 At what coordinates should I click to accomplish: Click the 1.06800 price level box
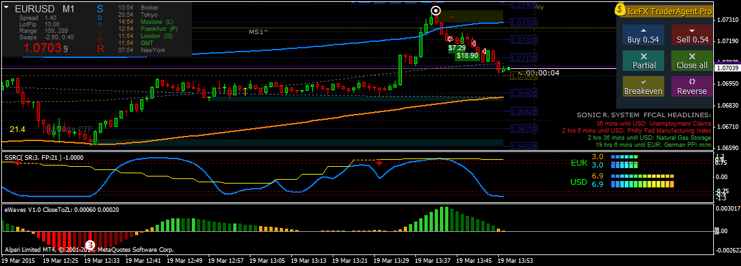click(x=525, y=111)
